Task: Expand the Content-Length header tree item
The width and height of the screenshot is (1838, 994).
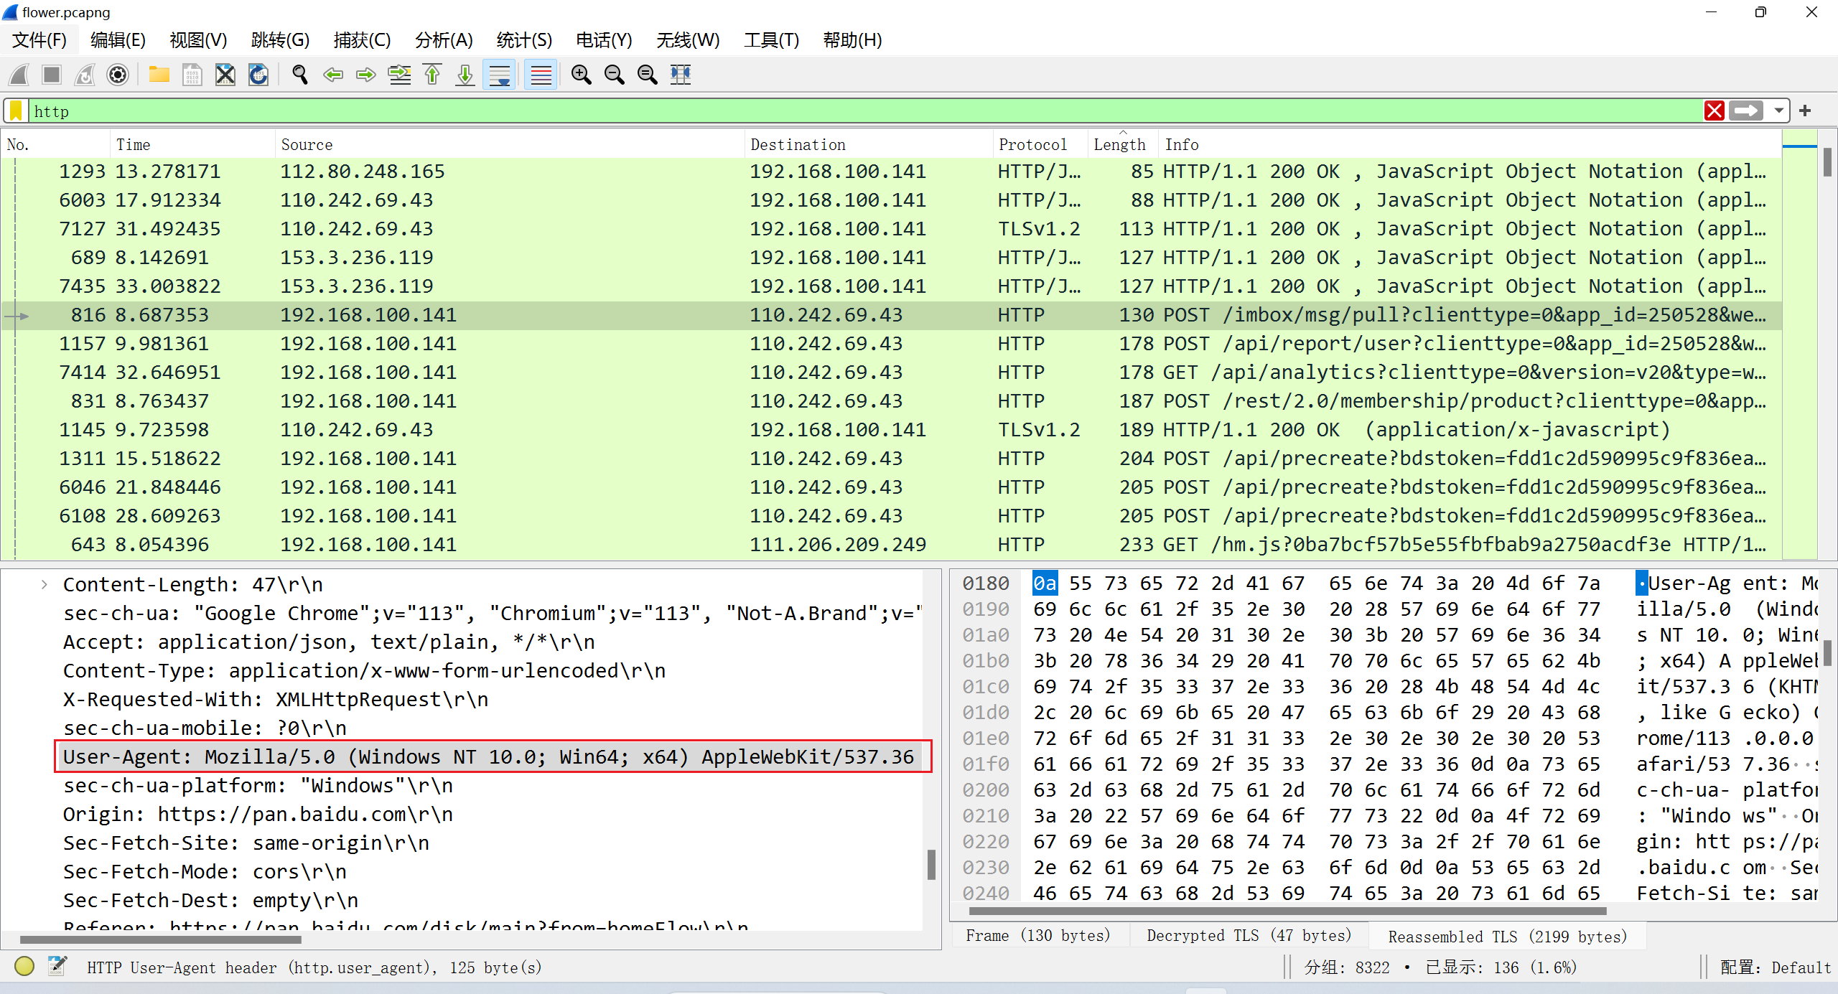Action: click(45, 585)
